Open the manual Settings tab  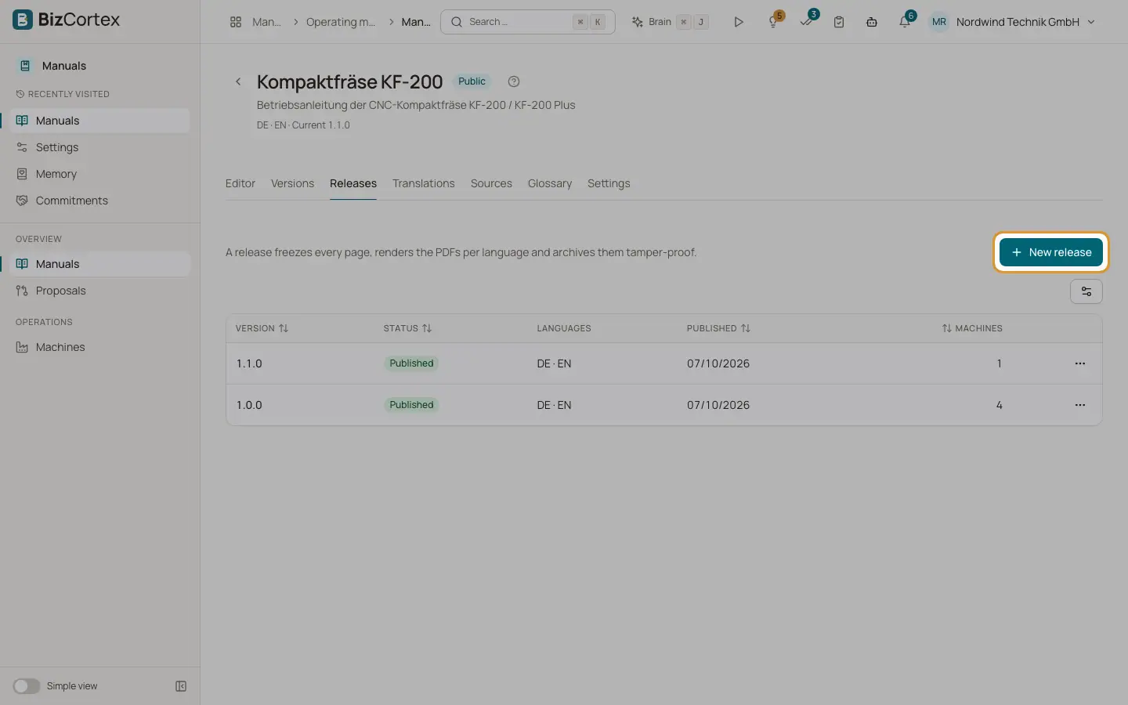[x=609, y=183]
